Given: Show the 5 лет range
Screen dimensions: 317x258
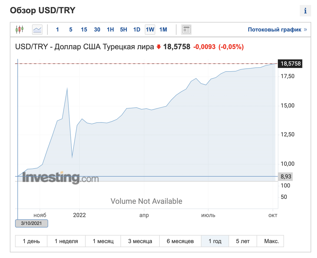Looking at the screenshot, I should click(243, 241).
